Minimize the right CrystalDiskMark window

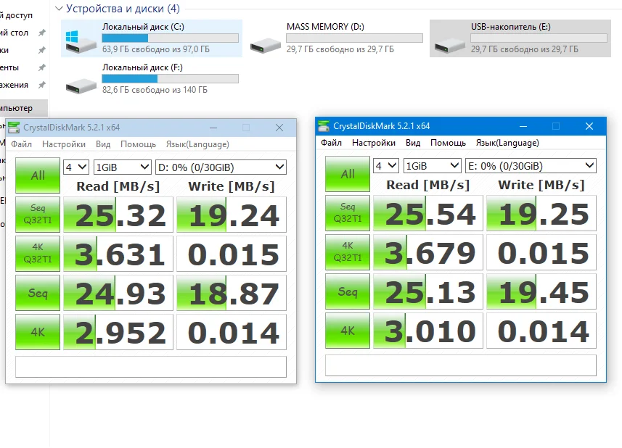(523, 126)
